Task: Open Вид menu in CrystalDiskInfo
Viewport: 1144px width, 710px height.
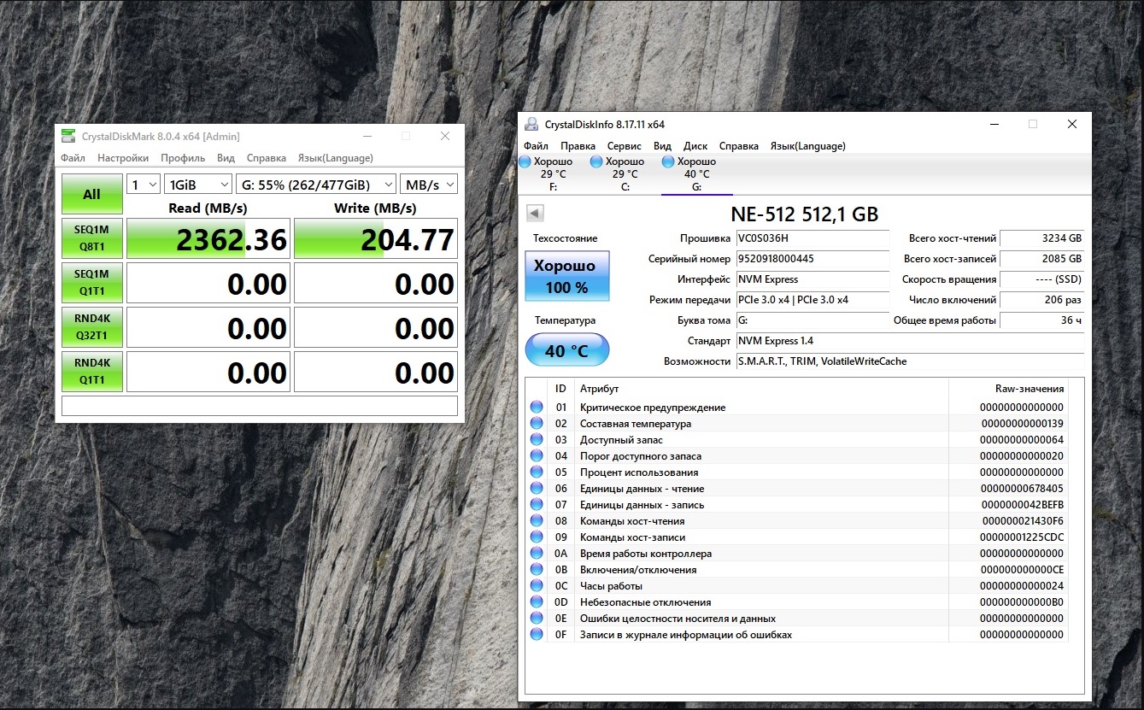Action: (662, 146)
